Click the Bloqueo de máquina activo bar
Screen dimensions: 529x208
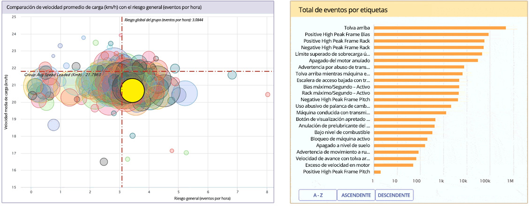pos(401,139)
